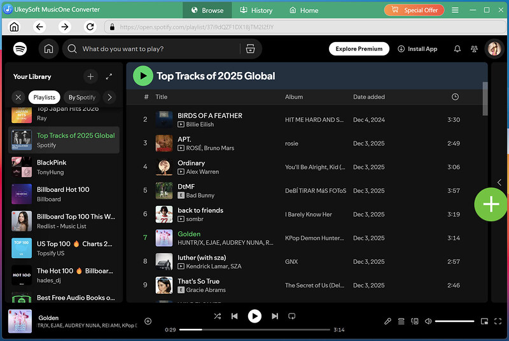Add Golden to Liked Songs in the player bar
Image resolution: width=509 pixels, height=341 pixels.
click(148, 321)
